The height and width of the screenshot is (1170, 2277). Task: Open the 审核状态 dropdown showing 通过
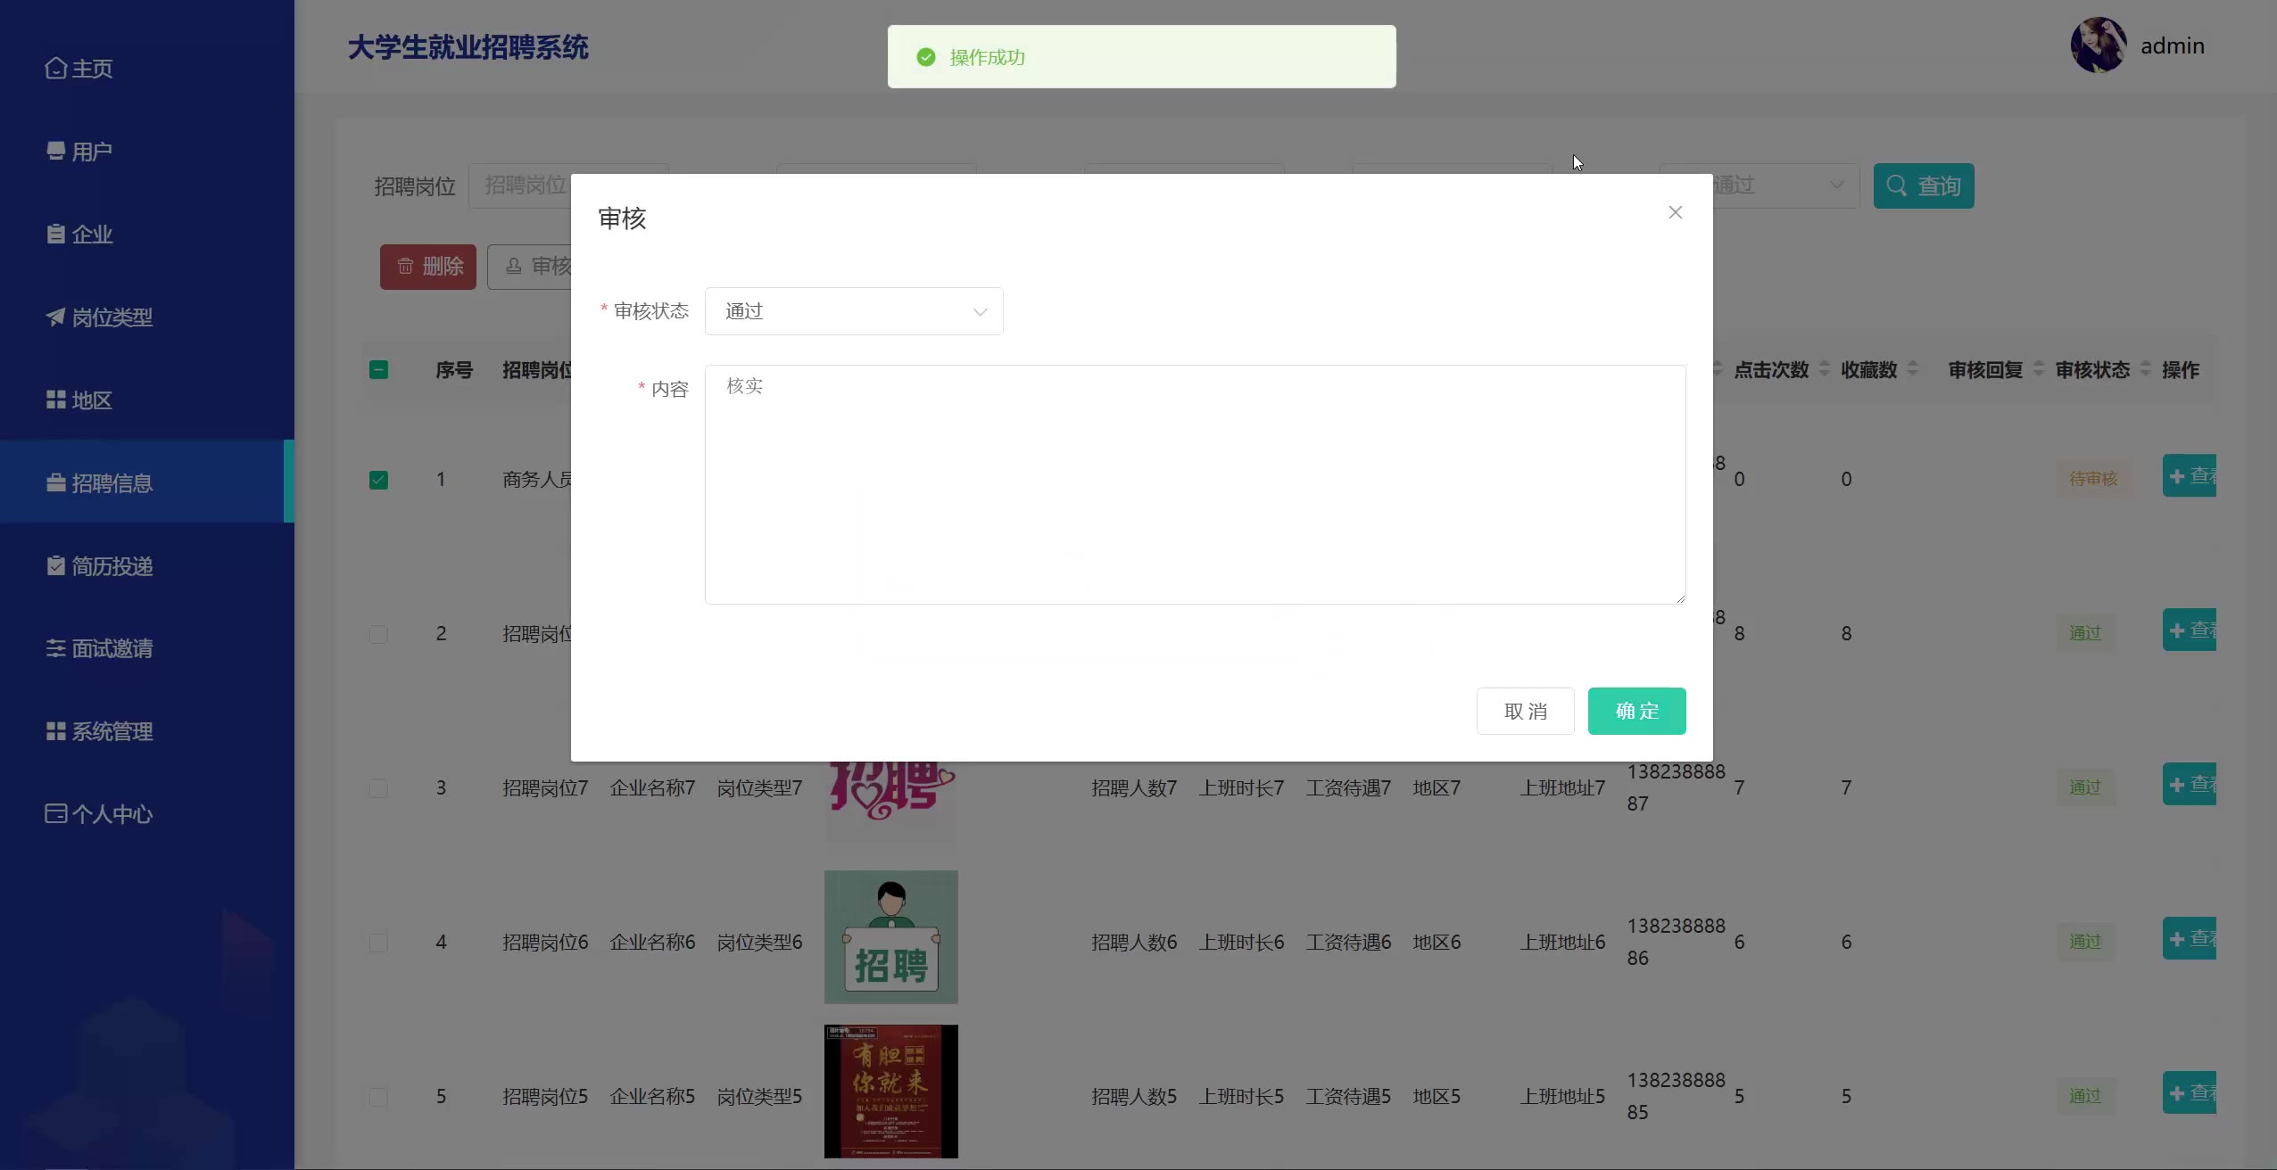(x=853, y=311)
